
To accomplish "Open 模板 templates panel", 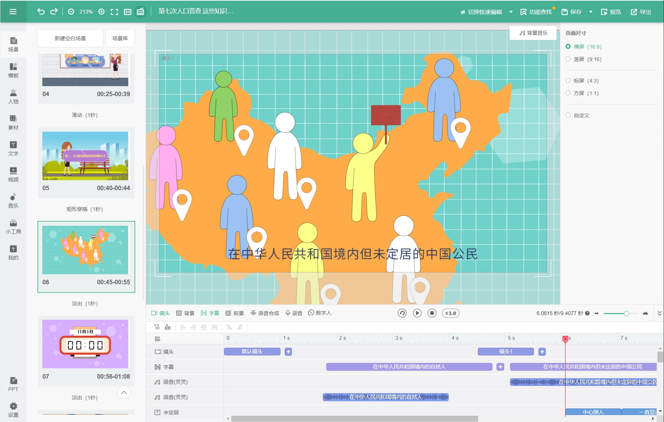I will [x=13, y=70].
